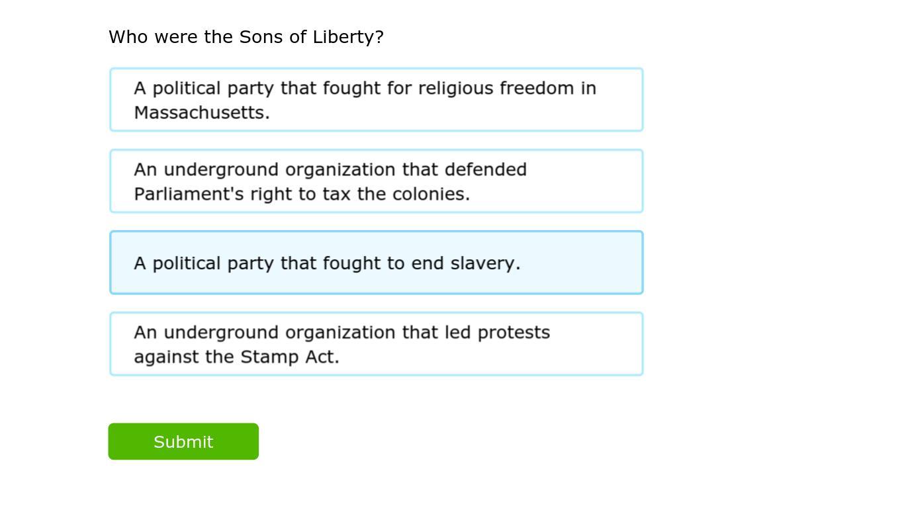Viewport: 904px width, 508px height.
Task: Click the word "Submit" on the green button
Action: pos(183,442)
